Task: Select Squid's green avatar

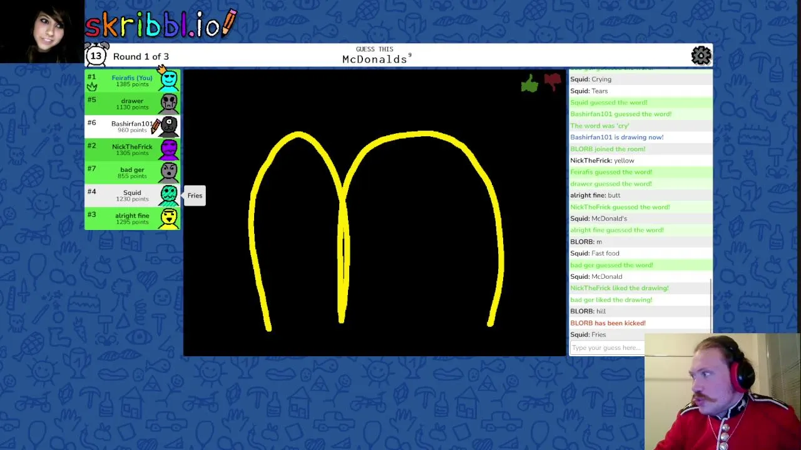Action: [168, 195]
